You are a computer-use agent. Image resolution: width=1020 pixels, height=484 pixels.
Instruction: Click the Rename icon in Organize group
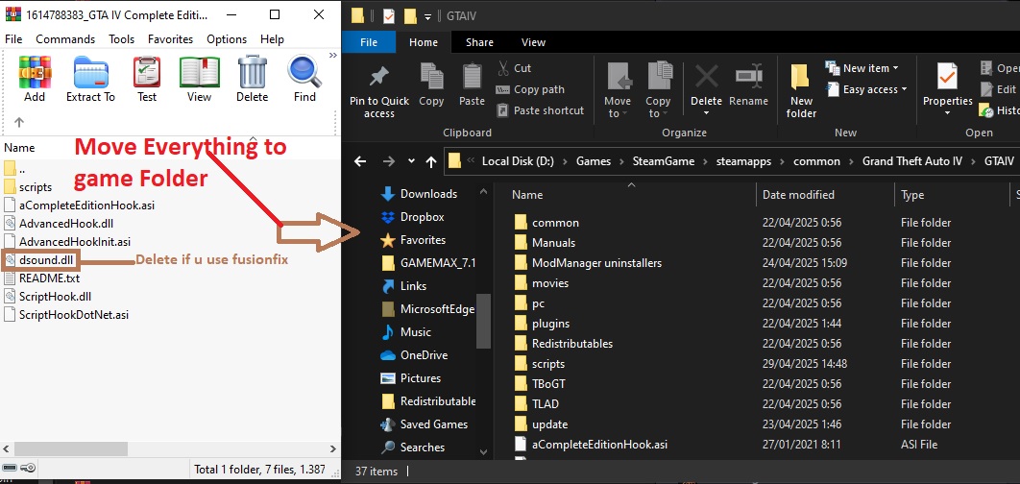[x=749, y=85]
